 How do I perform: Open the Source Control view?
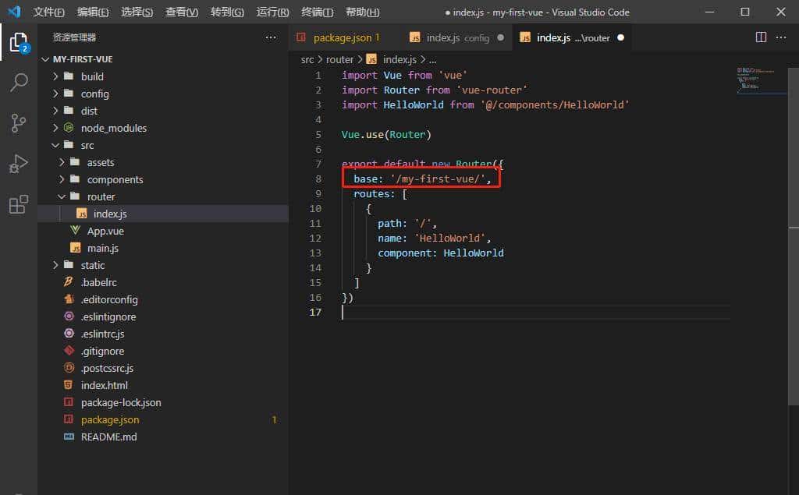[x=19, y=123]
